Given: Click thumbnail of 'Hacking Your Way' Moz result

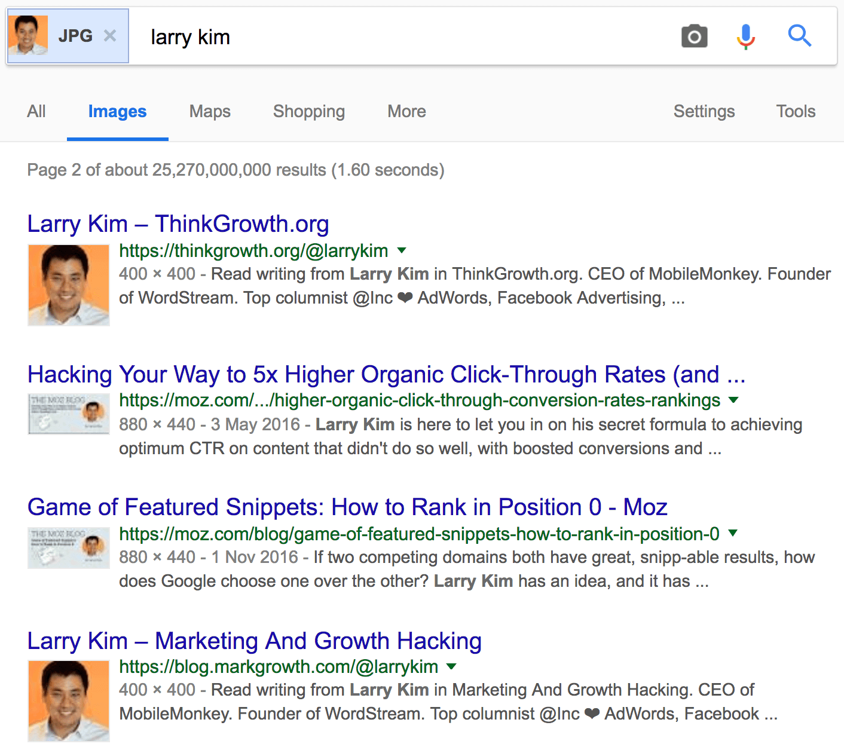Looking at the screenshot, I should pyautogui.click(x=69, y=414).
